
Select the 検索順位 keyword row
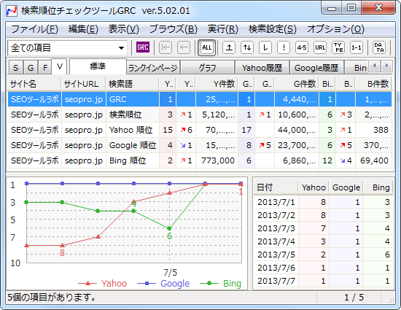pyautogui.click(x=200, y=115)
